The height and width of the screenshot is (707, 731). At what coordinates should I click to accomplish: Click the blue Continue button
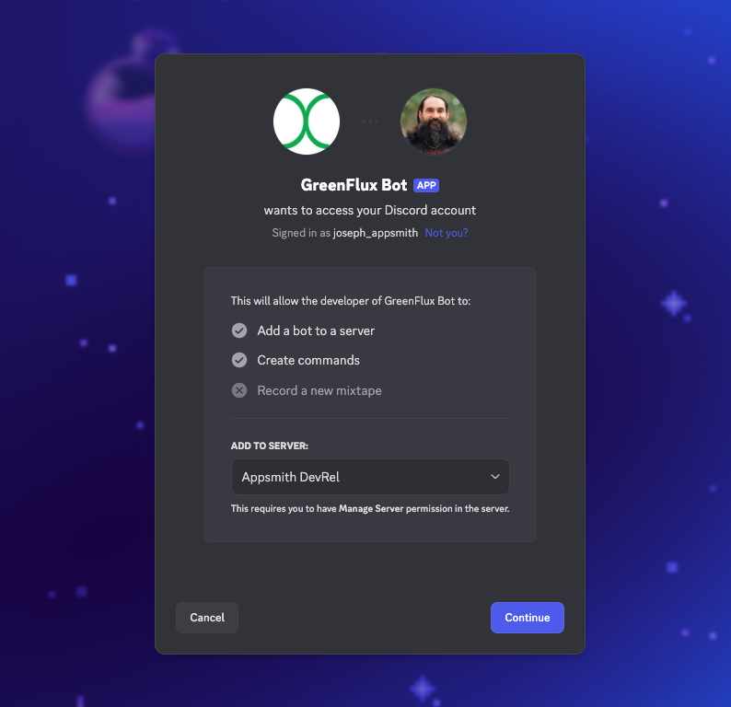[x=528, y=618]
